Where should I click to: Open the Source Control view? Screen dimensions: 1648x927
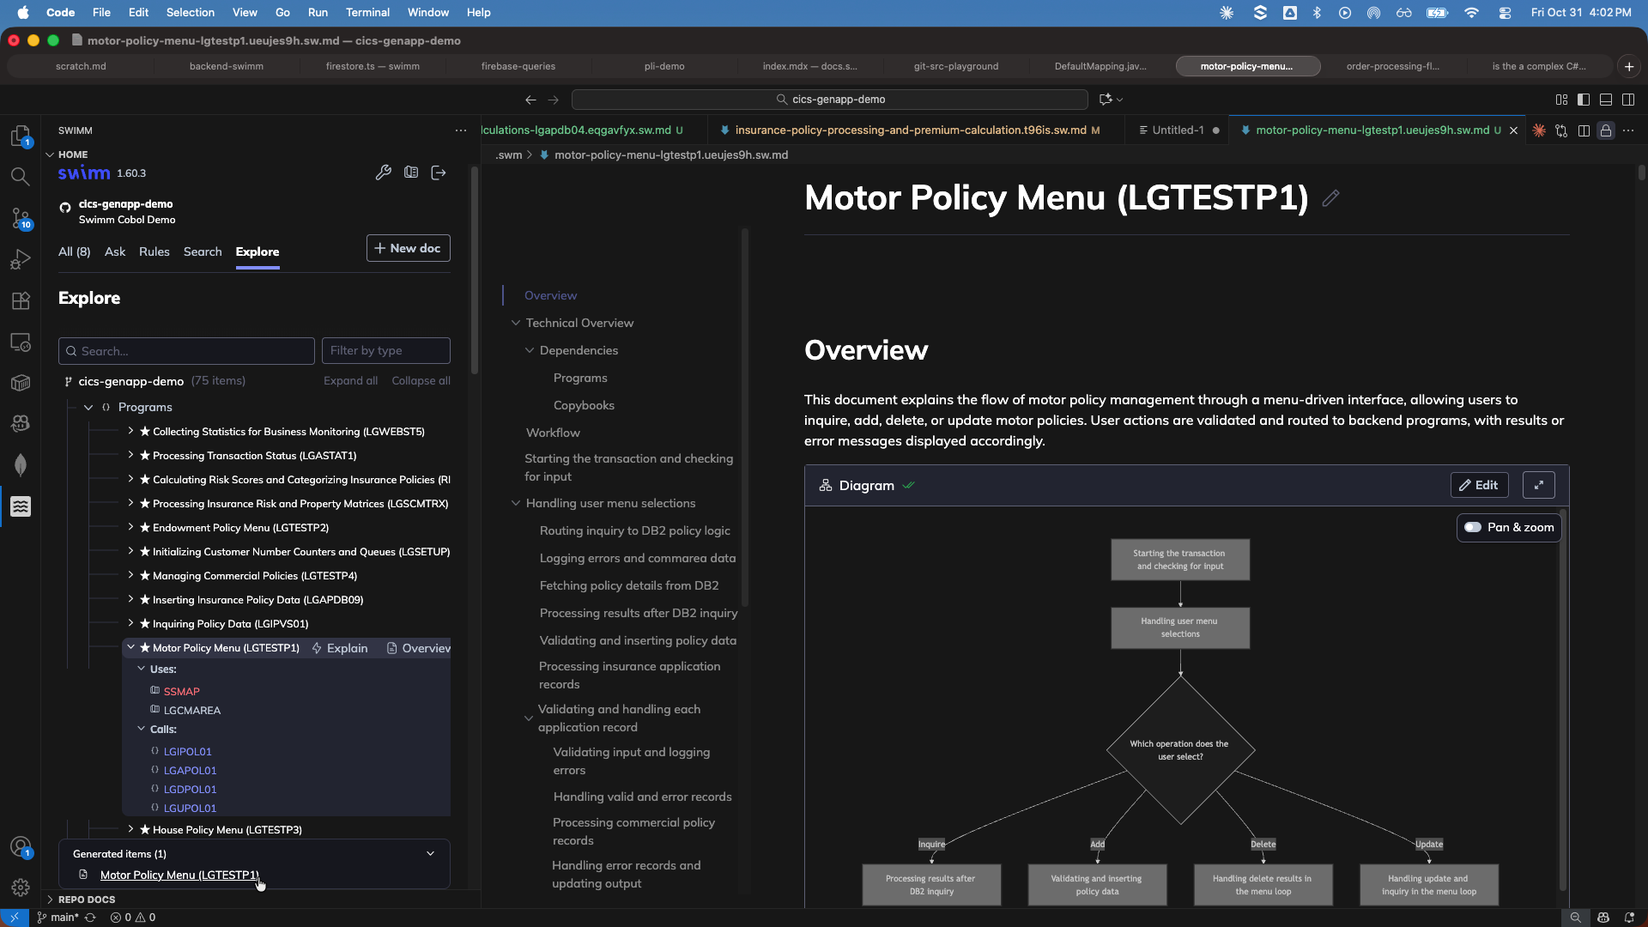(x=21, y=218)
